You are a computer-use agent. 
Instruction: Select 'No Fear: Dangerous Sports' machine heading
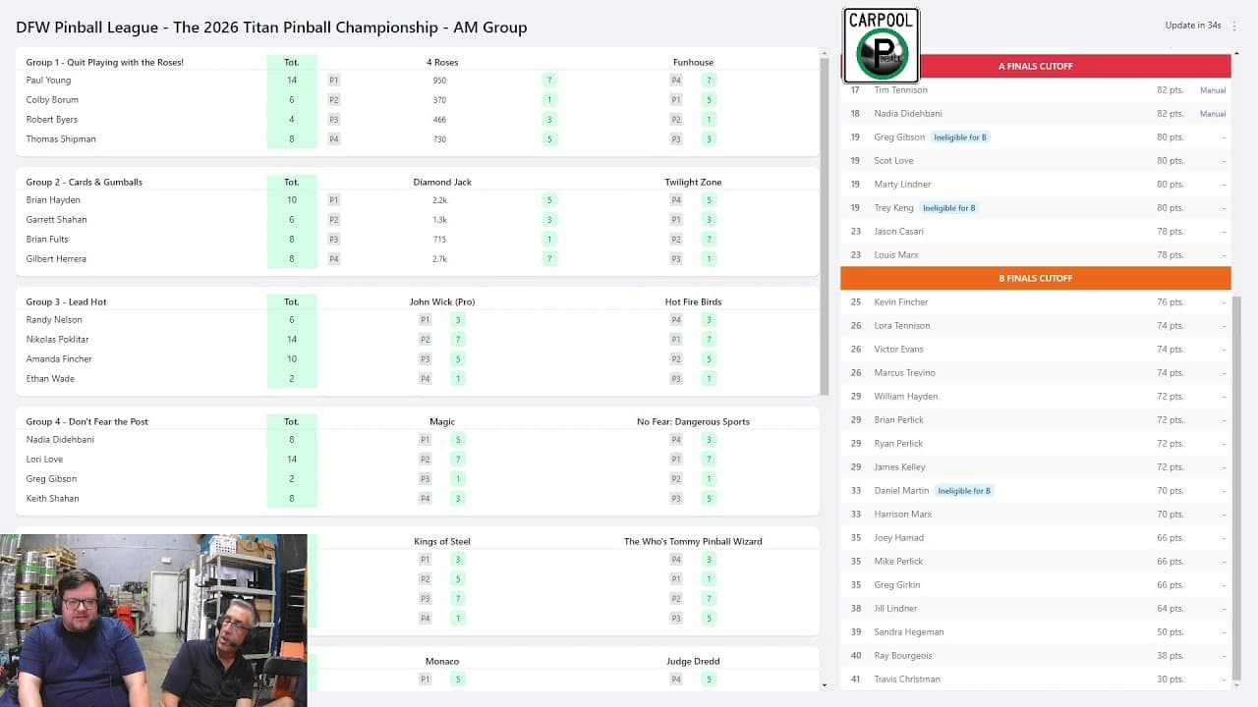coord(693,422)
